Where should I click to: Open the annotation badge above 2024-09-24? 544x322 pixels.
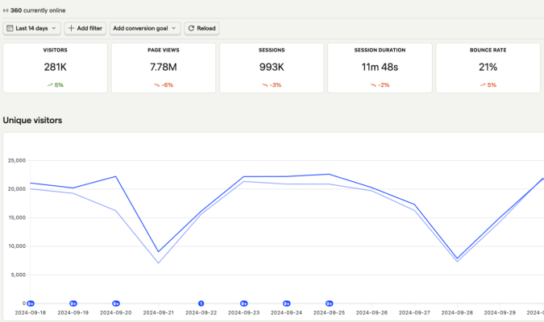(286, 303)
